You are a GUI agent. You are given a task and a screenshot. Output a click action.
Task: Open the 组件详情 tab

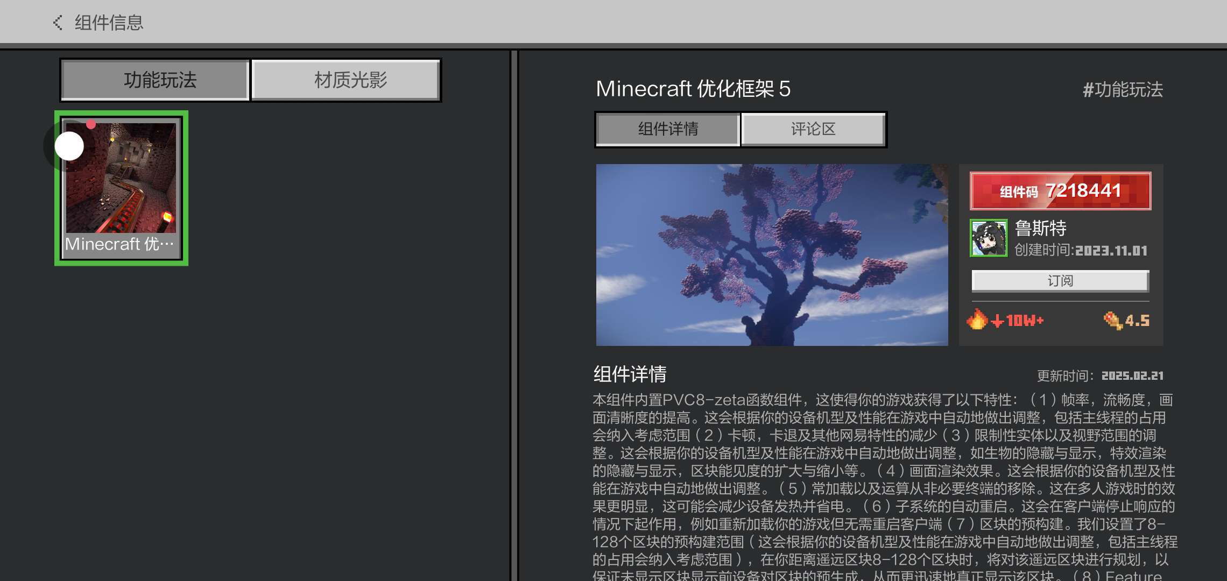668,129
